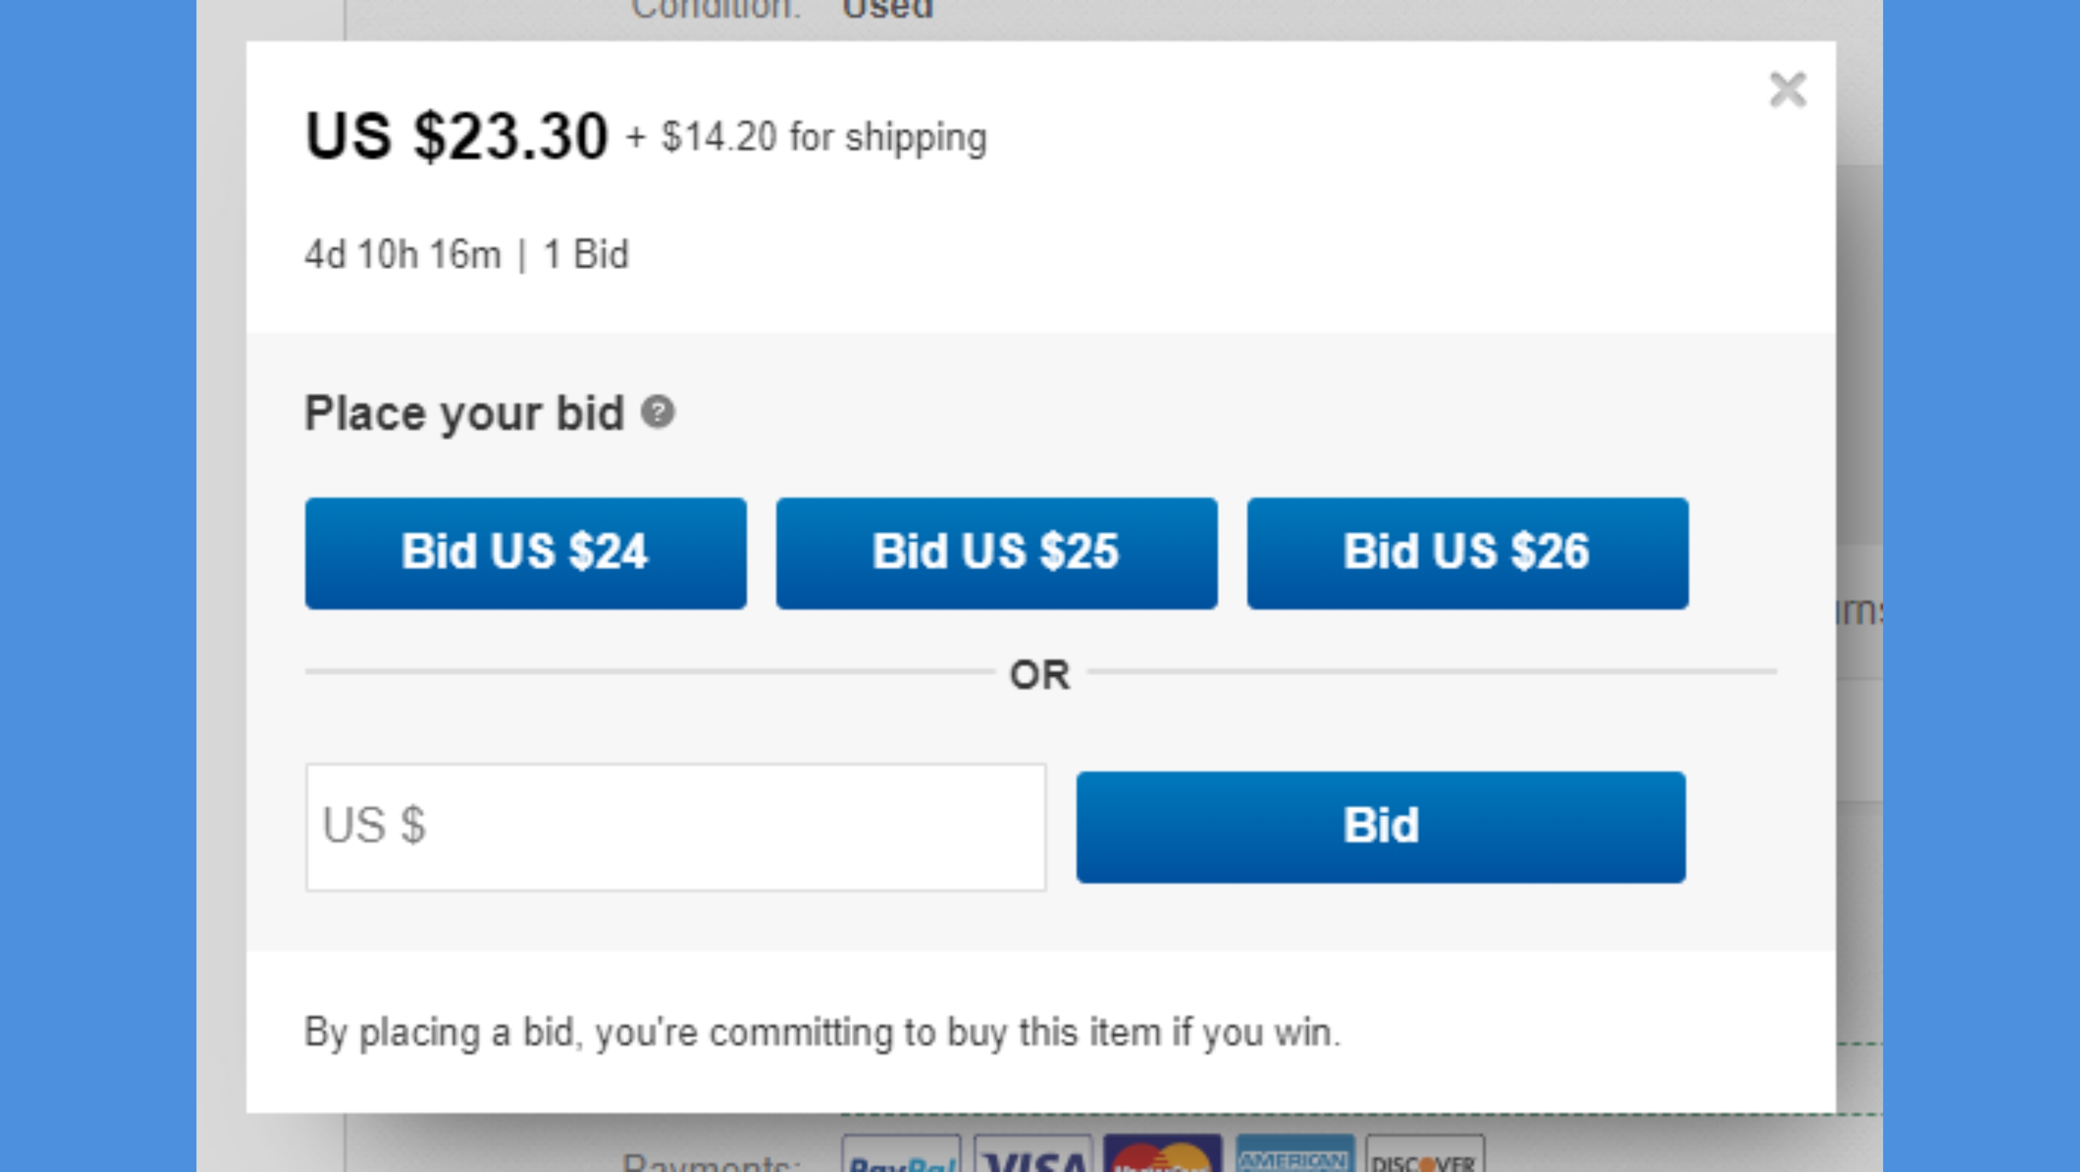Click the $14.20 for shipping text
2080x1172 pixels.
(824, 137)
